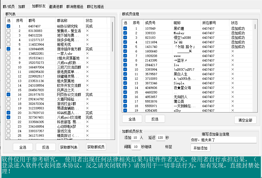Start adding friends with 开始添加
The image size is (262, 178).
(201, 148)
